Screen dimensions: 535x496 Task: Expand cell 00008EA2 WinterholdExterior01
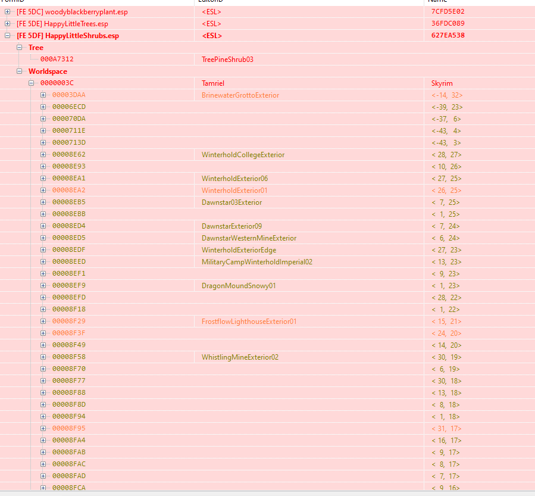[43, 190]
